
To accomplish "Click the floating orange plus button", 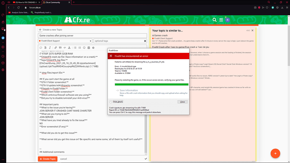I will pos(275,153).
